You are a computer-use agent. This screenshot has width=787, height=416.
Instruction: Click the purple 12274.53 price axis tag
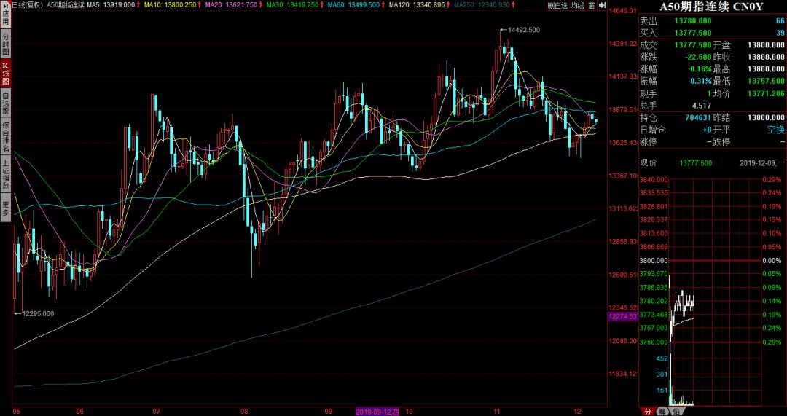click(622, 317)
